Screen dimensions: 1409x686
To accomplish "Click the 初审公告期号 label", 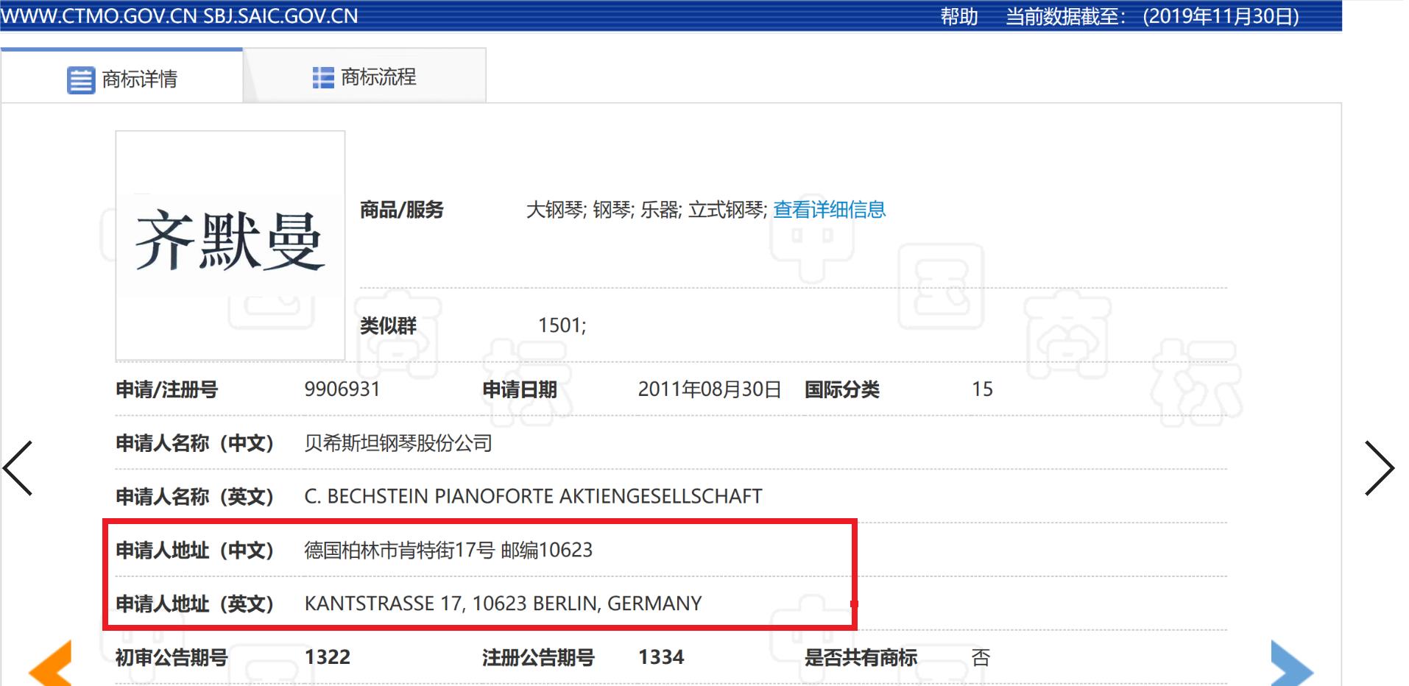I will tap(172, 657).
